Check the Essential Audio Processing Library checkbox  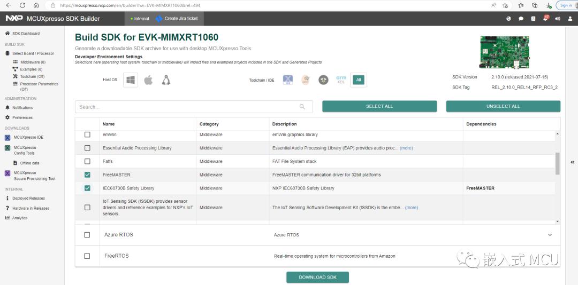[87, 148]
